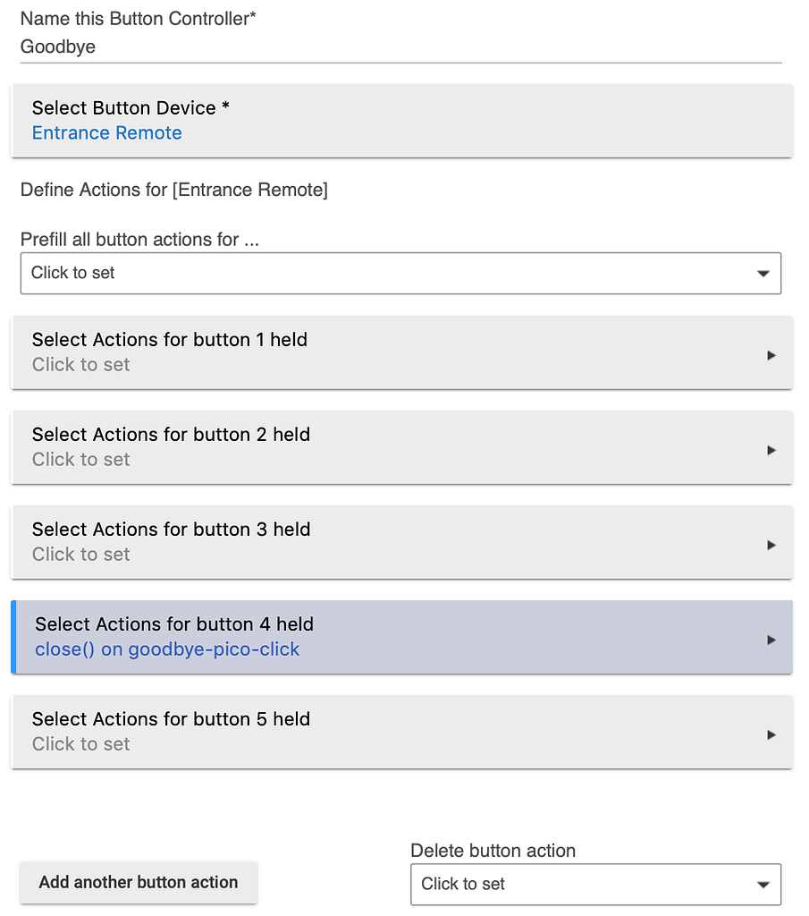This screenshot has height=916, width=809.
Task: Click the arrow icon on button 2 held row
Action: (x=771, y=450)
